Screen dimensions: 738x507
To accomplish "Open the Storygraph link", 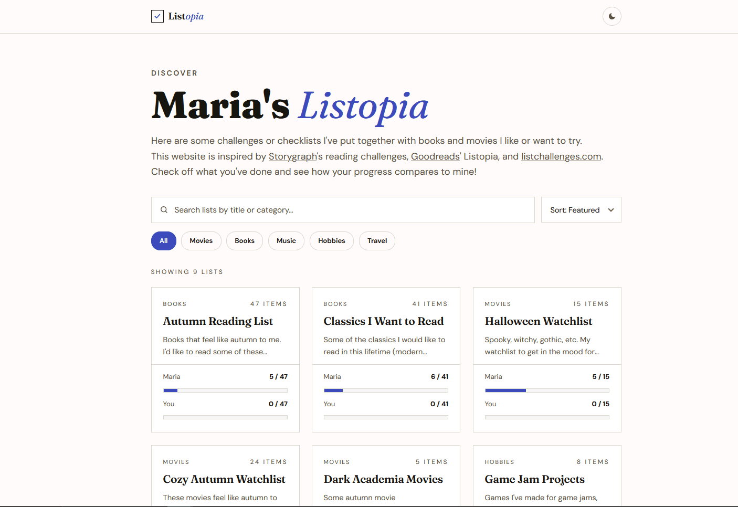I will (293, 156).
